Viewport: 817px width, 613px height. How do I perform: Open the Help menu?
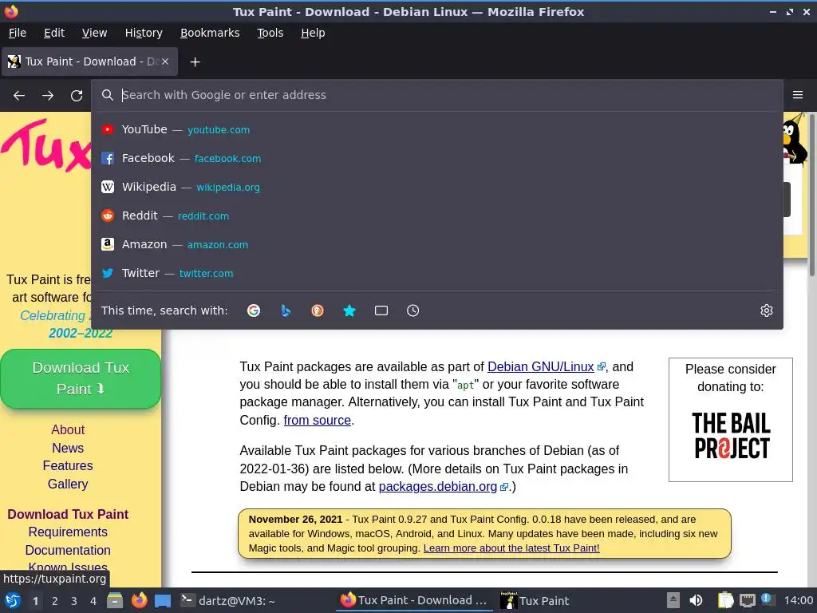click(x=313, y=33)
